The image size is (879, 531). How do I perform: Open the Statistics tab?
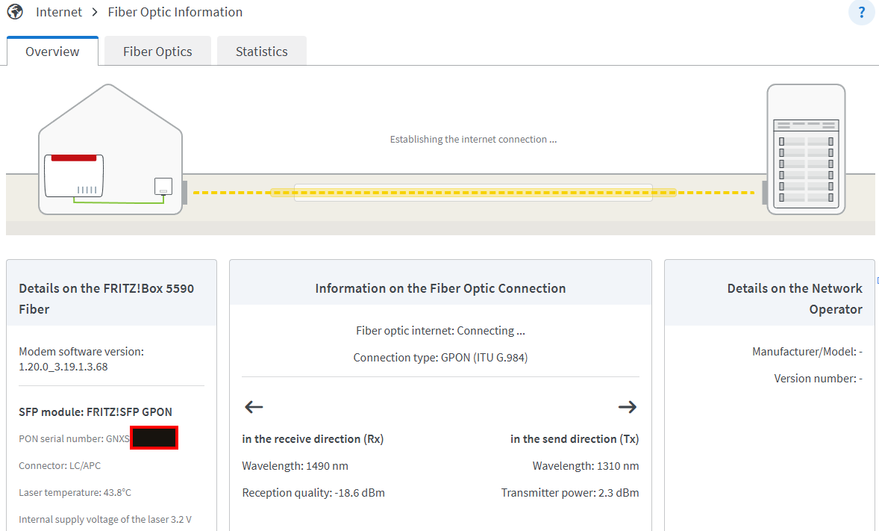pyautogui.click(x=262, y=52)
